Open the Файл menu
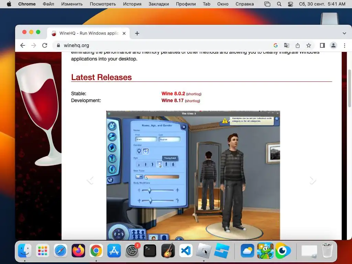The height and width of the screenshot is (264, 352). [x=48, y=4]
